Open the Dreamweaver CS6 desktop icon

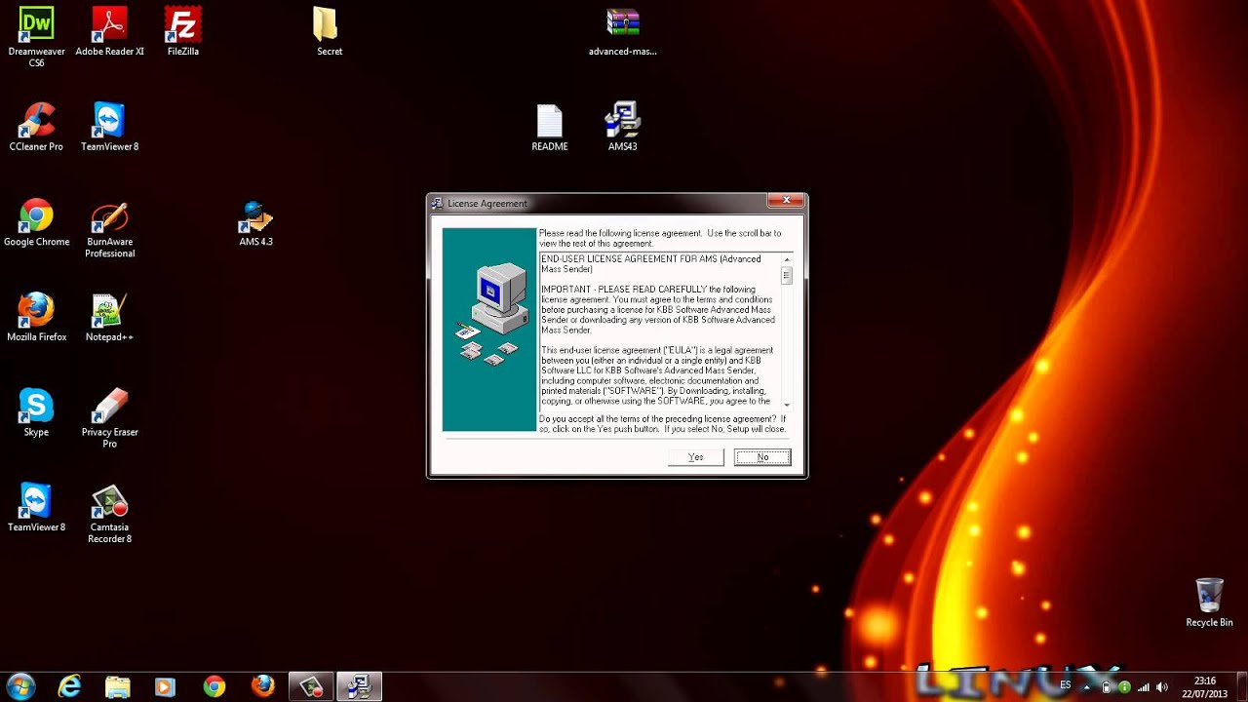pyautogui.click(x=36, y=37)
